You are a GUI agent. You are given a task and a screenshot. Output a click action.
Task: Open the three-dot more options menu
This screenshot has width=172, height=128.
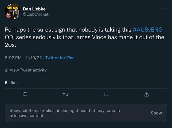pos(165,9)
